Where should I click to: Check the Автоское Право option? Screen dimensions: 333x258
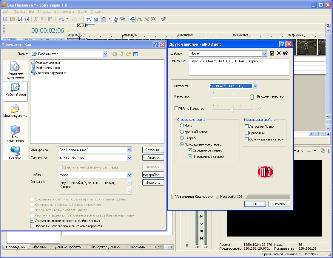coord(246,126)
